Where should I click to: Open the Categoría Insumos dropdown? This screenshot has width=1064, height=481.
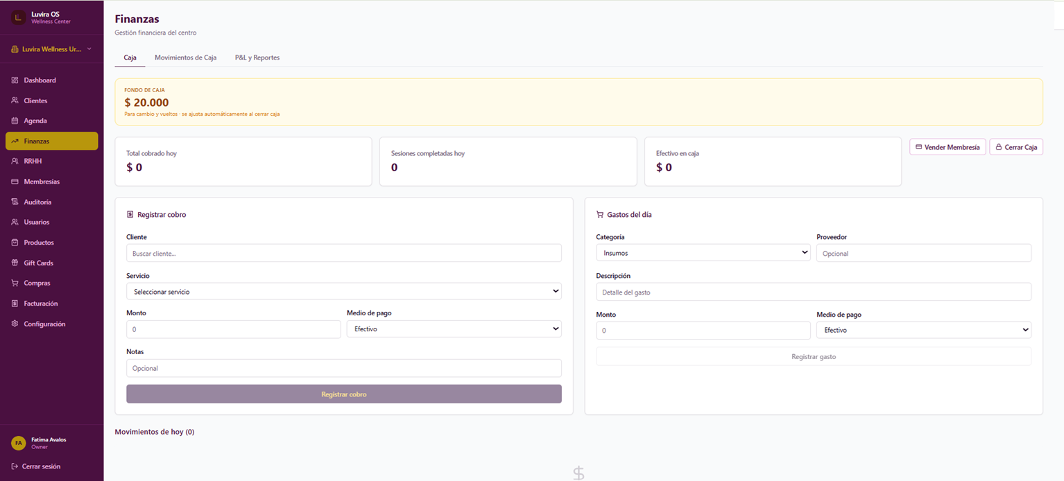[x=703, y=253]
